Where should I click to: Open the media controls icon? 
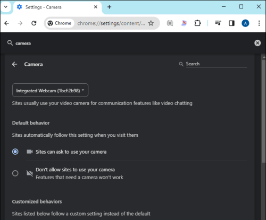(x=218, y=23)
